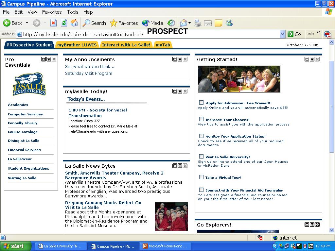Minimize the Go Explorers! channel

(312, 224)
